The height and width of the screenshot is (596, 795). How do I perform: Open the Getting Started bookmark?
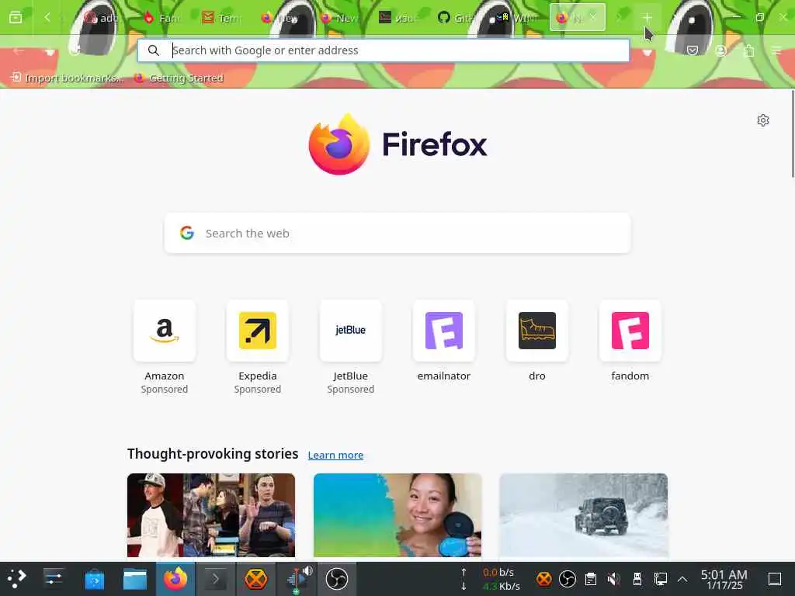[179, 78]
